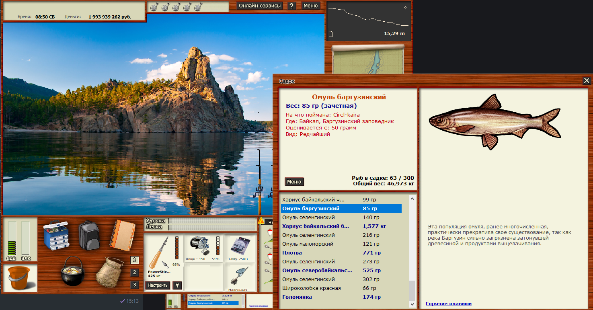Click the echo sounder battery icon
Screen dimensions: 593x310
click(331, 34)
